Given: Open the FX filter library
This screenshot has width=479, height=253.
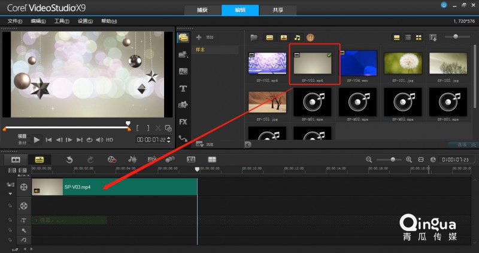Looking at the screenshot, I should pos(183,122).
